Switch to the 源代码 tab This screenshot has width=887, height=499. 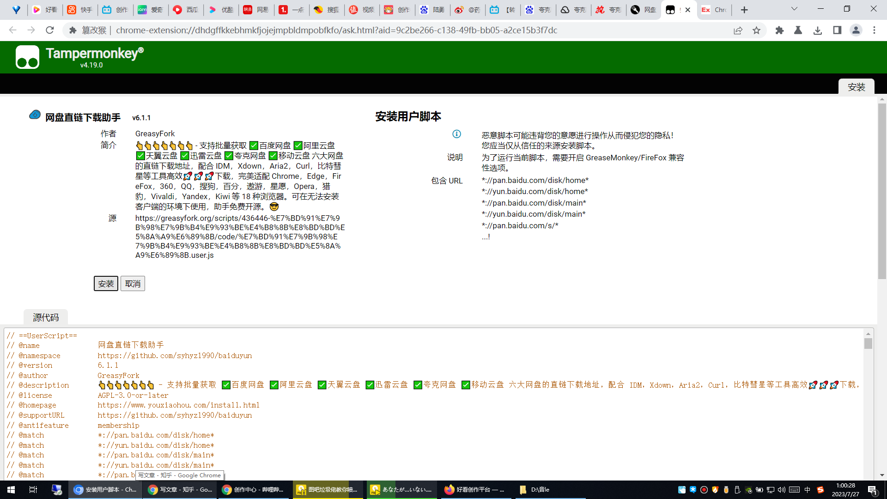pyautogui.click(x=45, y=317)
